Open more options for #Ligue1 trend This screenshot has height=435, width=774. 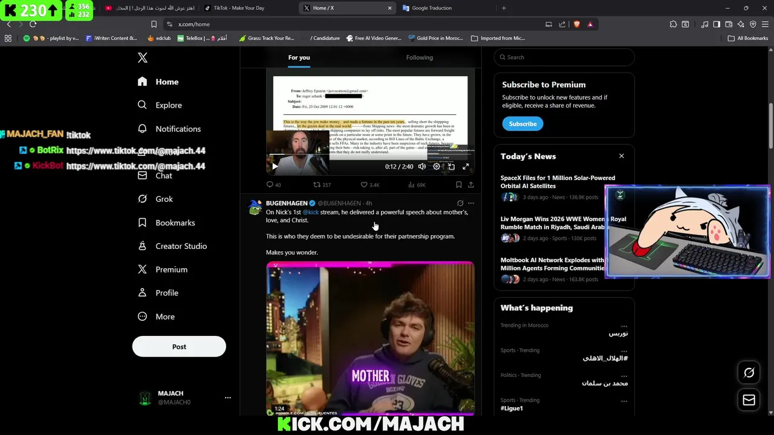(624, 400)
